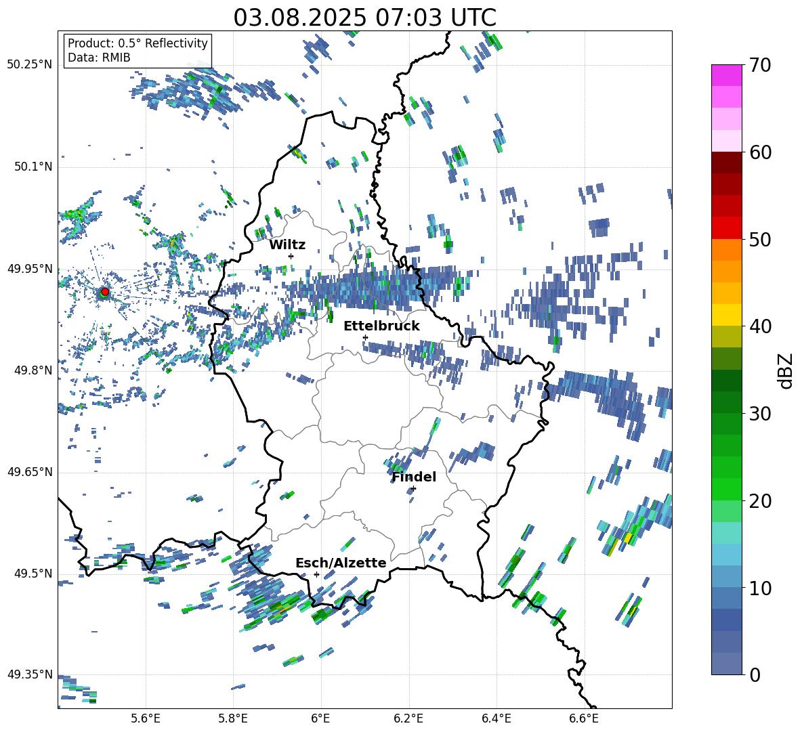Viewport: 802px width, 732px height.
Task: Click the 49.5°N latitude label
Action: pos(33,574)
